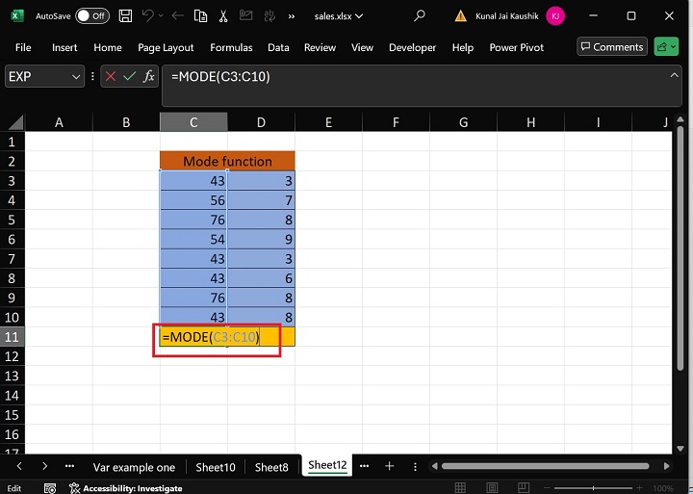The image size is (693, 494).
Task: Open the Name Box dropdown arrow
Action: pos(76,77)
